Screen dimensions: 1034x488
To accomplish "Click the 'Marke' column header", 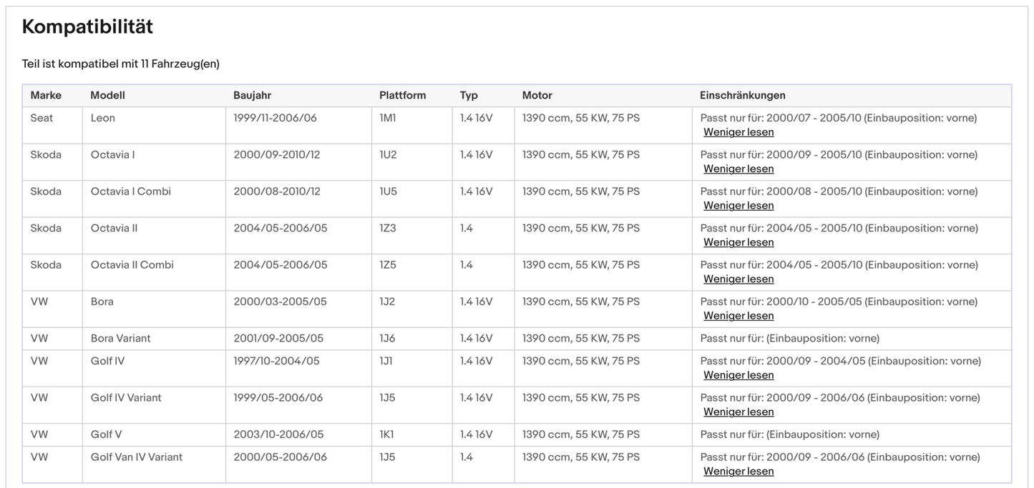I will pyautogui.click(x=46, y=96).
